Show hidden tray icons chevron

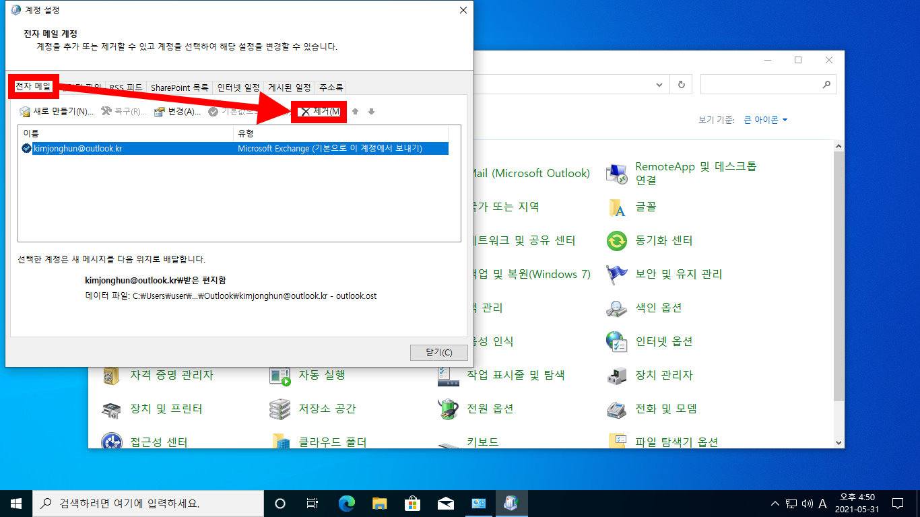point(775,503)
